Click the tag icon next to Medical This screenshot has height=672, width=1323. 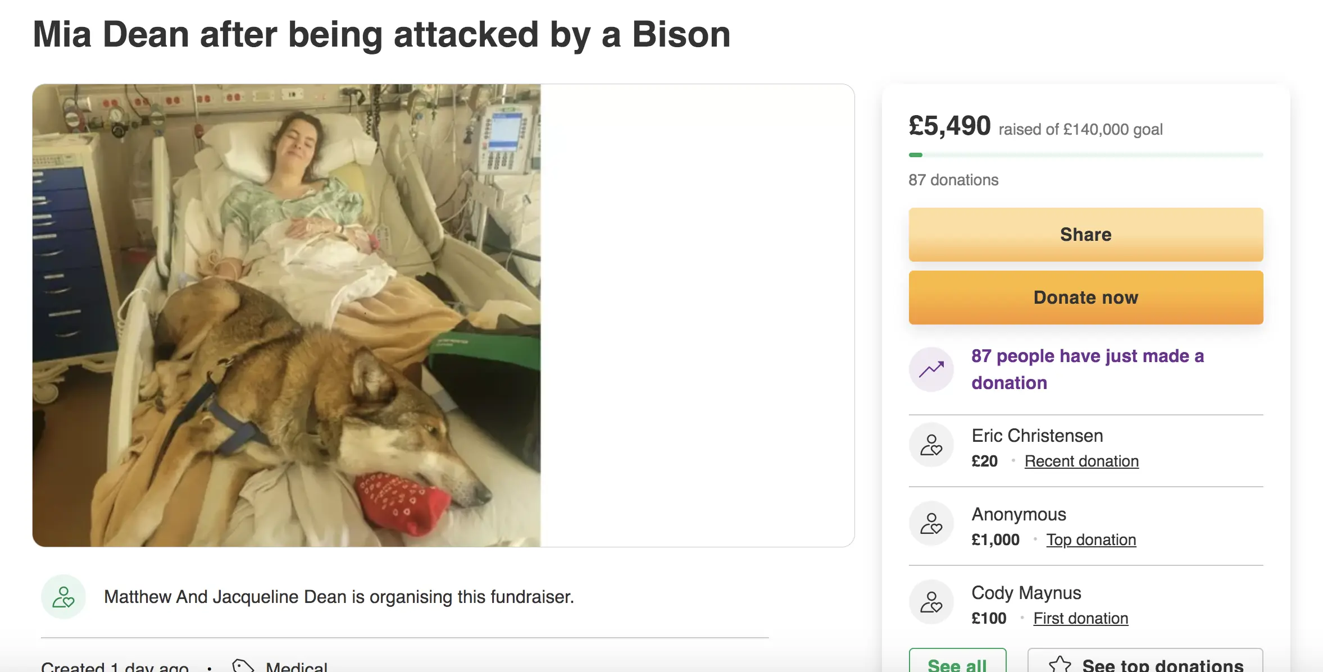coord(243,666)
